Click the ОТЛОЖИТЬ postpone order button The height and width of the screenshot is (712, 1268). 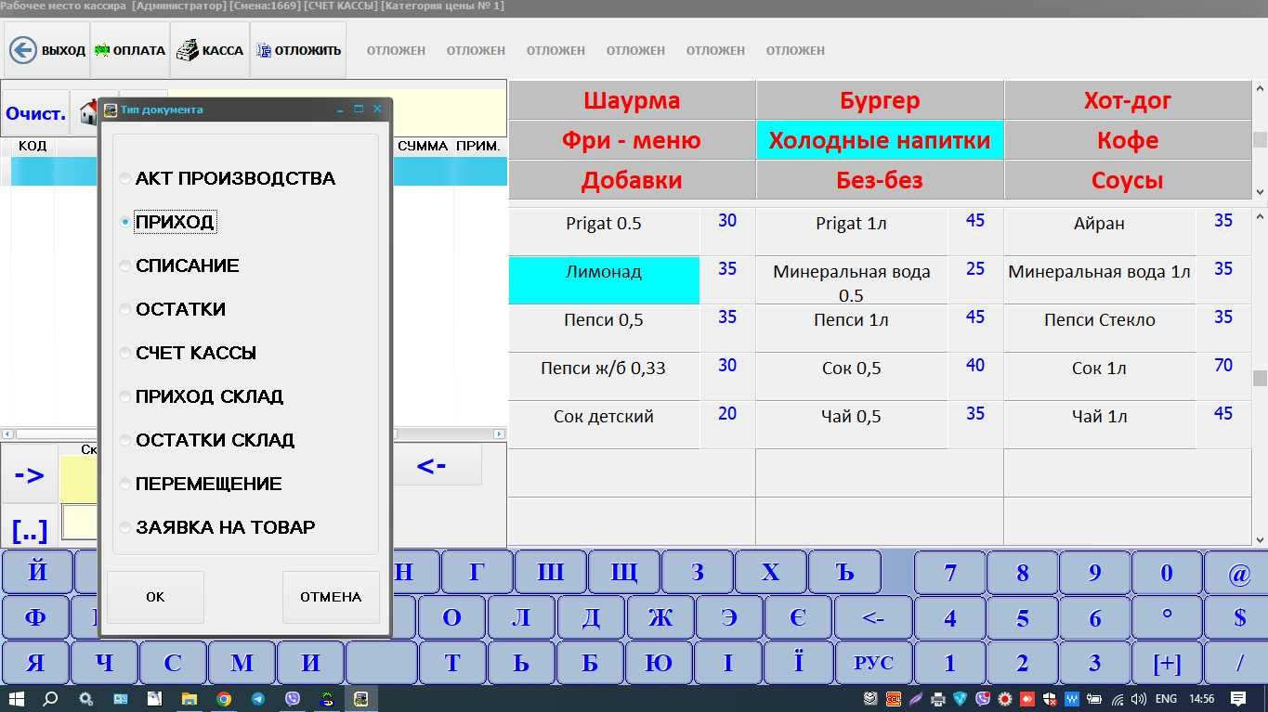(x=298, y=50)
